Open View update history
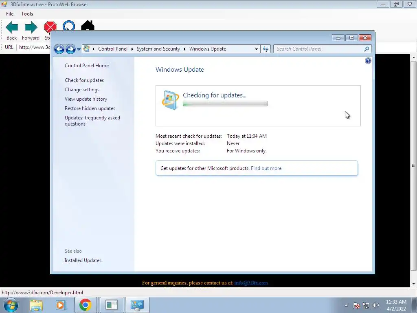This screenshot has height=313, width=417. (x=86, y=99)
